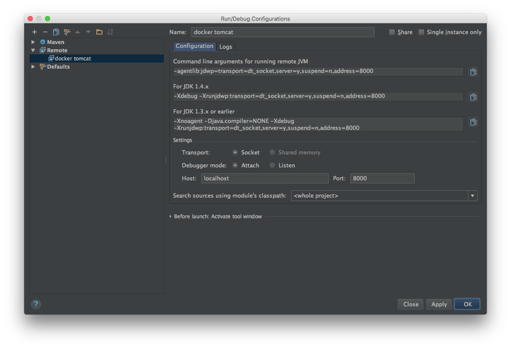
Task: Enable Single instance only checkbox
Action: coord(421,32)
